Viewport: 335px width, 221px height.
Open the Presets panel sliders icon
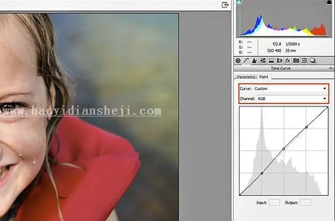[x=305, y=61]
